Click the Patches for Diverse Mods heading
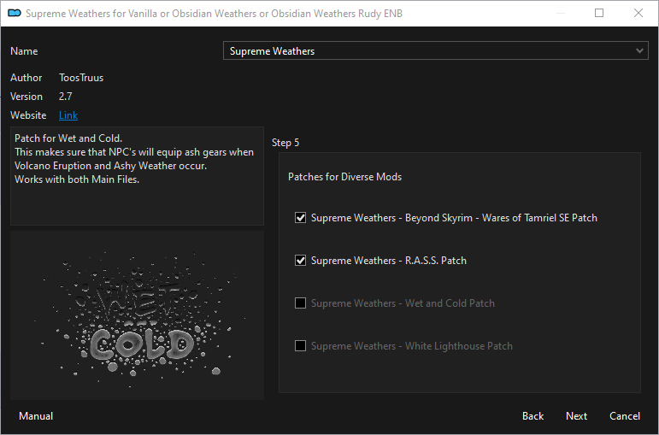Viewport: 659px width, 435px height. [x=344, y=177]
